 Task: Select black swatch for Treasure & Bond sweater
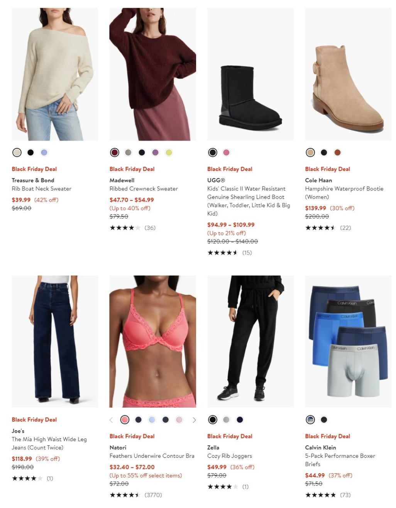[30, 153]
